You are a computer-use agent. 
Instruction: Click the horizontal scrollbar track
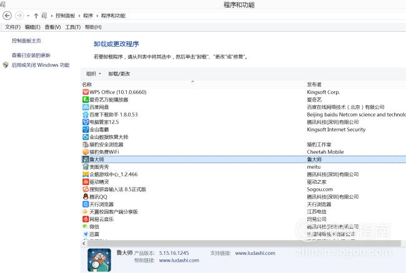[x=244, y=243]
